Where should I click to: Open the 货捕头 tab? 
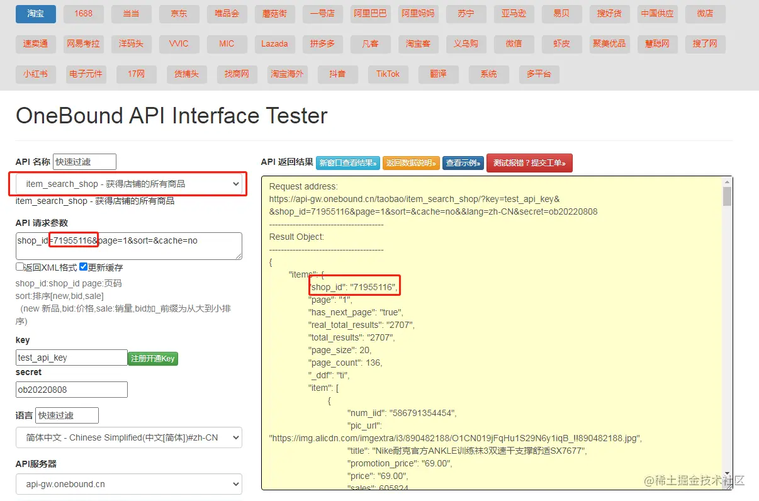(x=186, y=74)
